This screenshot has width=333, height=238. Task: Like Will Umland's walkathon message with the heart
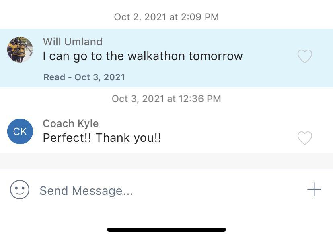point(304,56)
